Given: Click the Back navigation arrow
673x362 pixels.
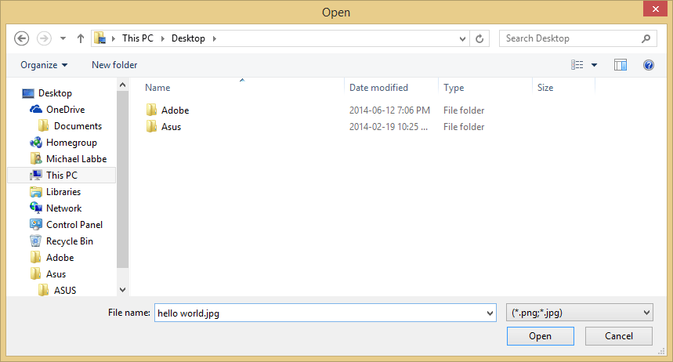Looking at the screenshot, I should [22, 38].
